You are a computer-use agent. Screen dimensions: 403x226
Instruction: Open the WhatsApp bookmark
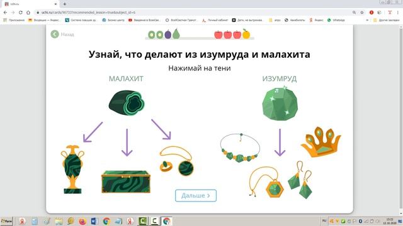[x=336, y=20]
